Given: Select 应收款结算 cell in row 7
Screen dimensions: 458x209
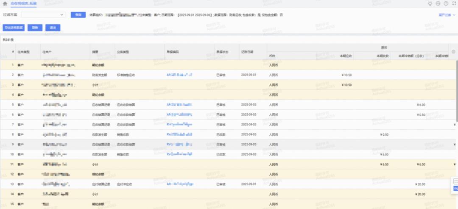Looking at the screenshot, I should (126, 125).
